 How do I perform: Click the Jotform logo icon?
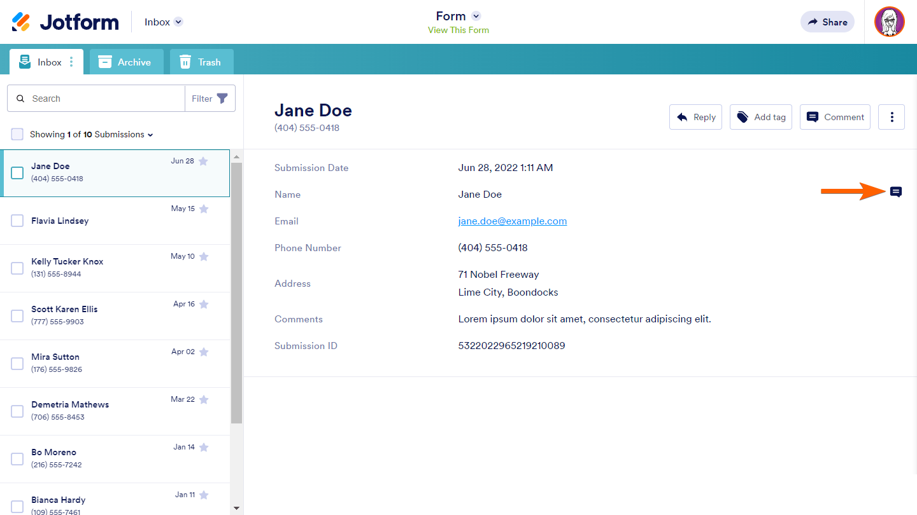coord(21,22)
